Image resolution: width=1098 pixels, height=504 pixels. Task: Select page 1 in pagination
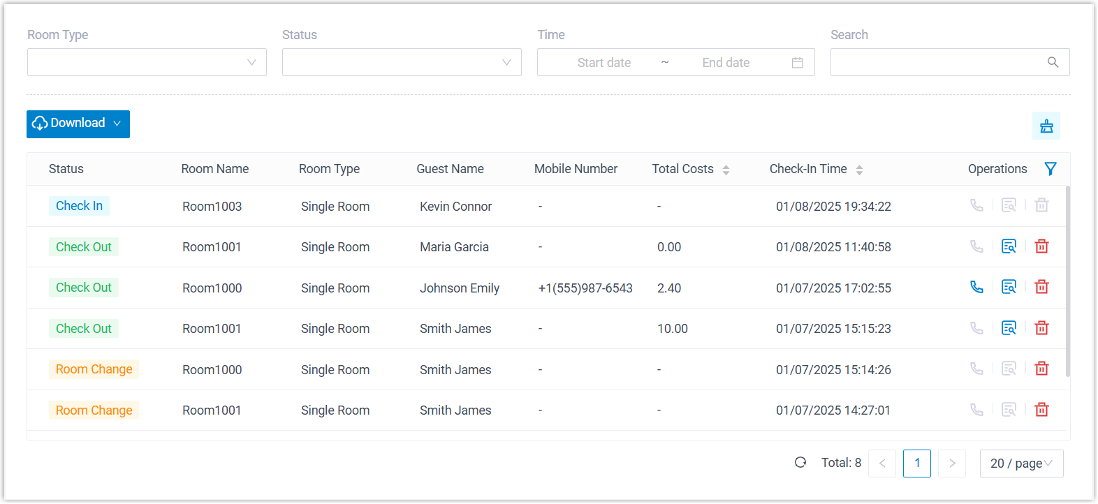[x=916, y=464]
